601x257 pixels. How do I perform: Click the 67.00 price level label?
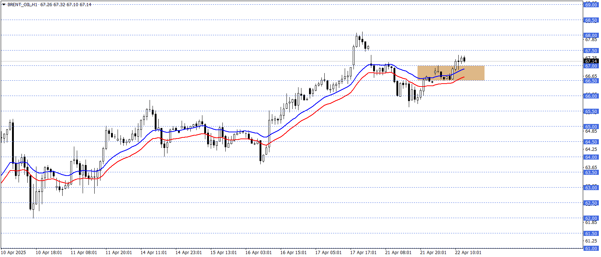coord(591,66)
